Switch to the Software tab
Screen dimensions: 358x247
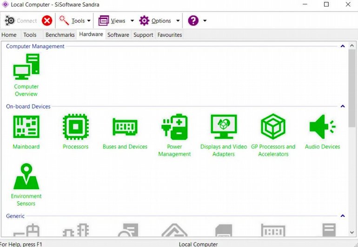118,35
